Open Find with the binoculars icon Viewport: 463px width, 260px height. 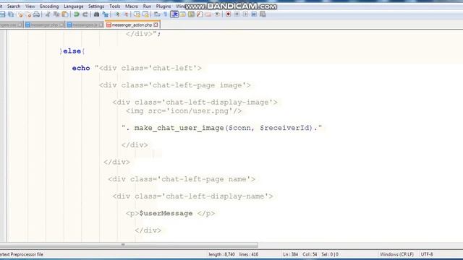point(96,14)
